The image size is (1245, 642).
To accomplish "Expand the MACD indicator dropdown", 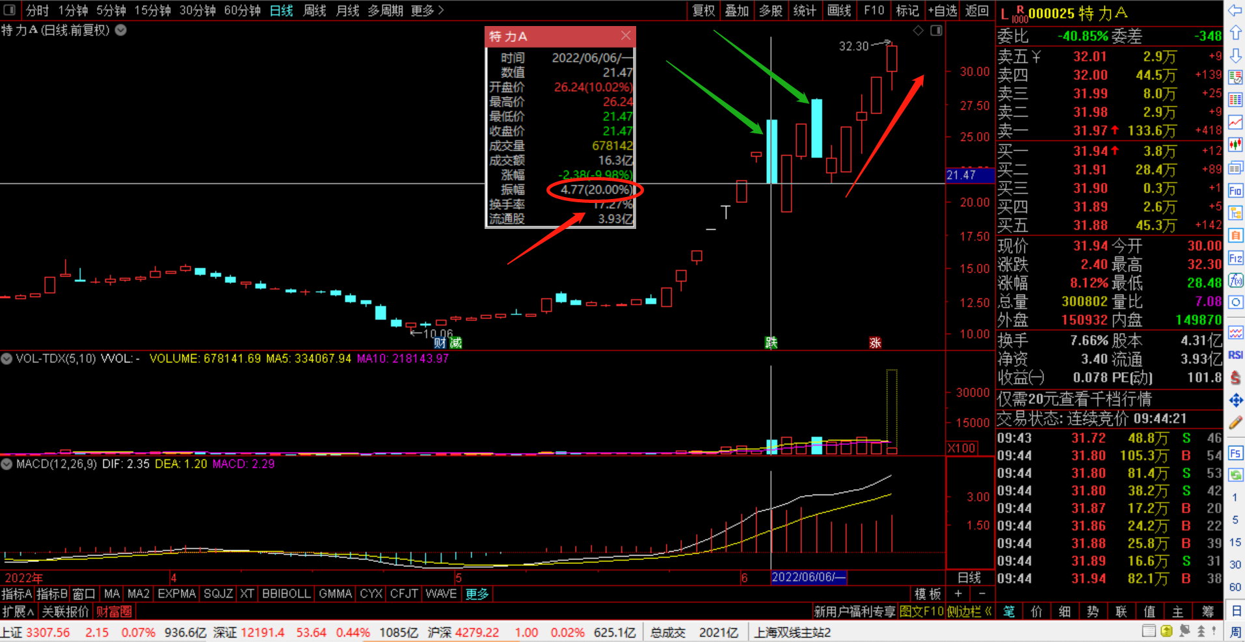I will tap(7, 464).
